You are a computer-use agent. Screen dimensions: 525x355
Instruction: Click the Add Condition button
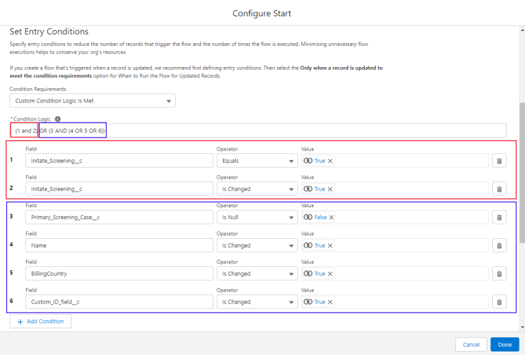(40, 321)
